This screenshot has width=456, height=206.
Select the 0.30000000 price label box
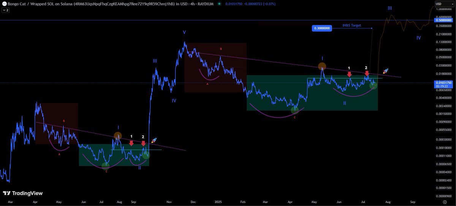(322, 28)
